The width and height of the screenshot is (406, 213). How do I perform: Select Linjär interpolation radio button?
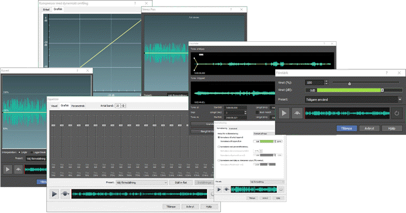[20, 152]
